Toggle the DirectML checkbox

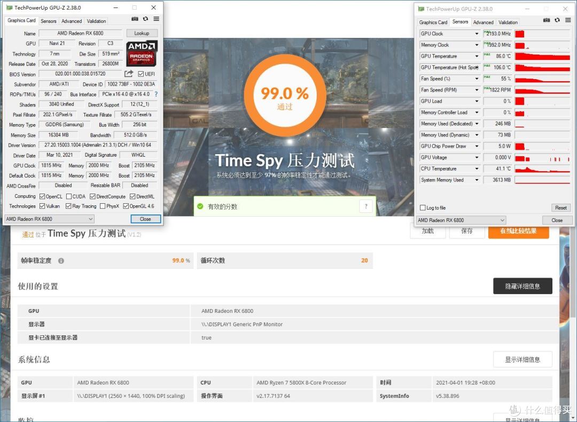(132, 196)
